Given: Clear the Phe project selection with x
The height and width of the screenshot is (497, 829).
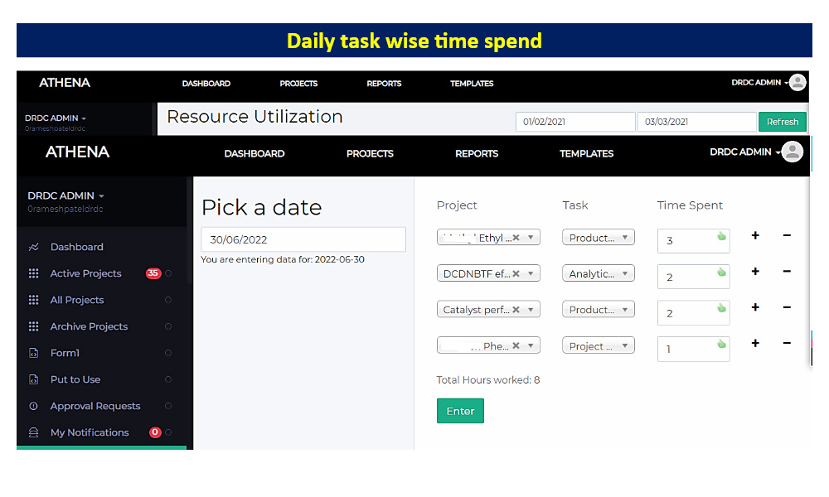Looking at the screenshot, I should click(x=516, y=345).
